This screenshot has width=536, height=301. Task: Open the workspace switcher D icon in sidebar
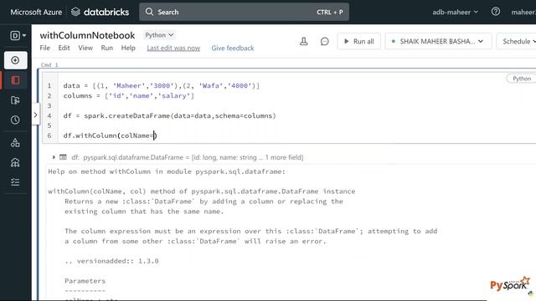[x=18, y=35]
